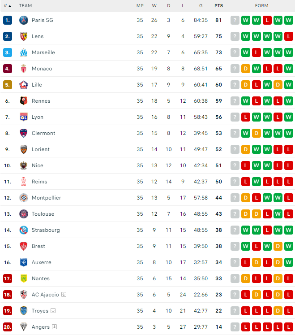Viewport: 295px width, 335px height.
Task: Click the Nantes team crest
Action: pos(24,278)
